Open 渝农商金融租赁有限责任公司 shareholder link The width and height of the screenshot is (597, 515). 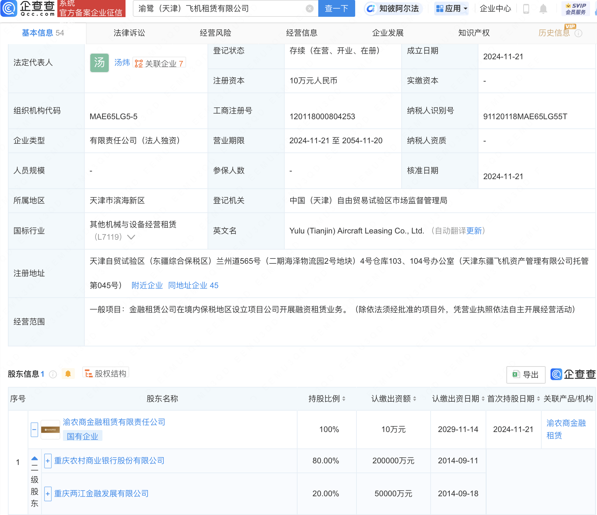[114, 422]
